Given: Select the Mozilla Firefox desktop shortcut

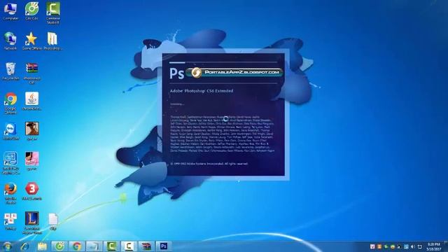Looking at the screenshot, I should pyautogui.click(x=10, y=193).
